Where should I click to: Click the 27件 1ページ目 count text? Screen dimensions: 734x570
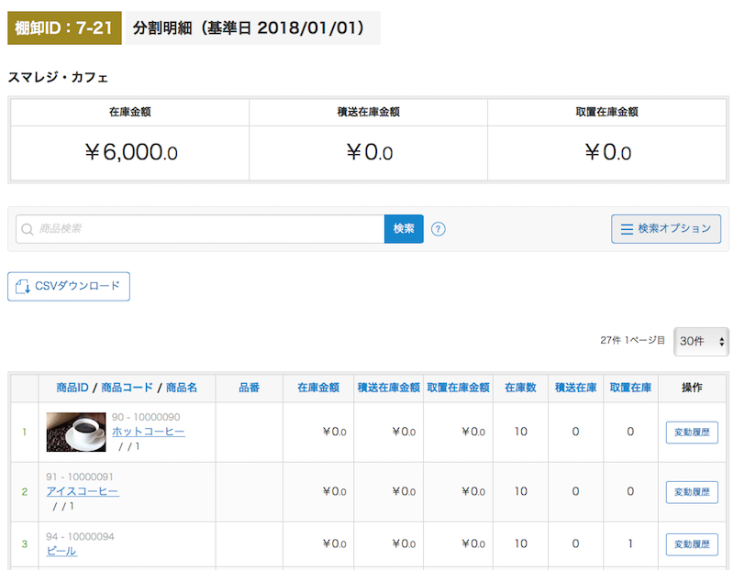tap(632, 340)
